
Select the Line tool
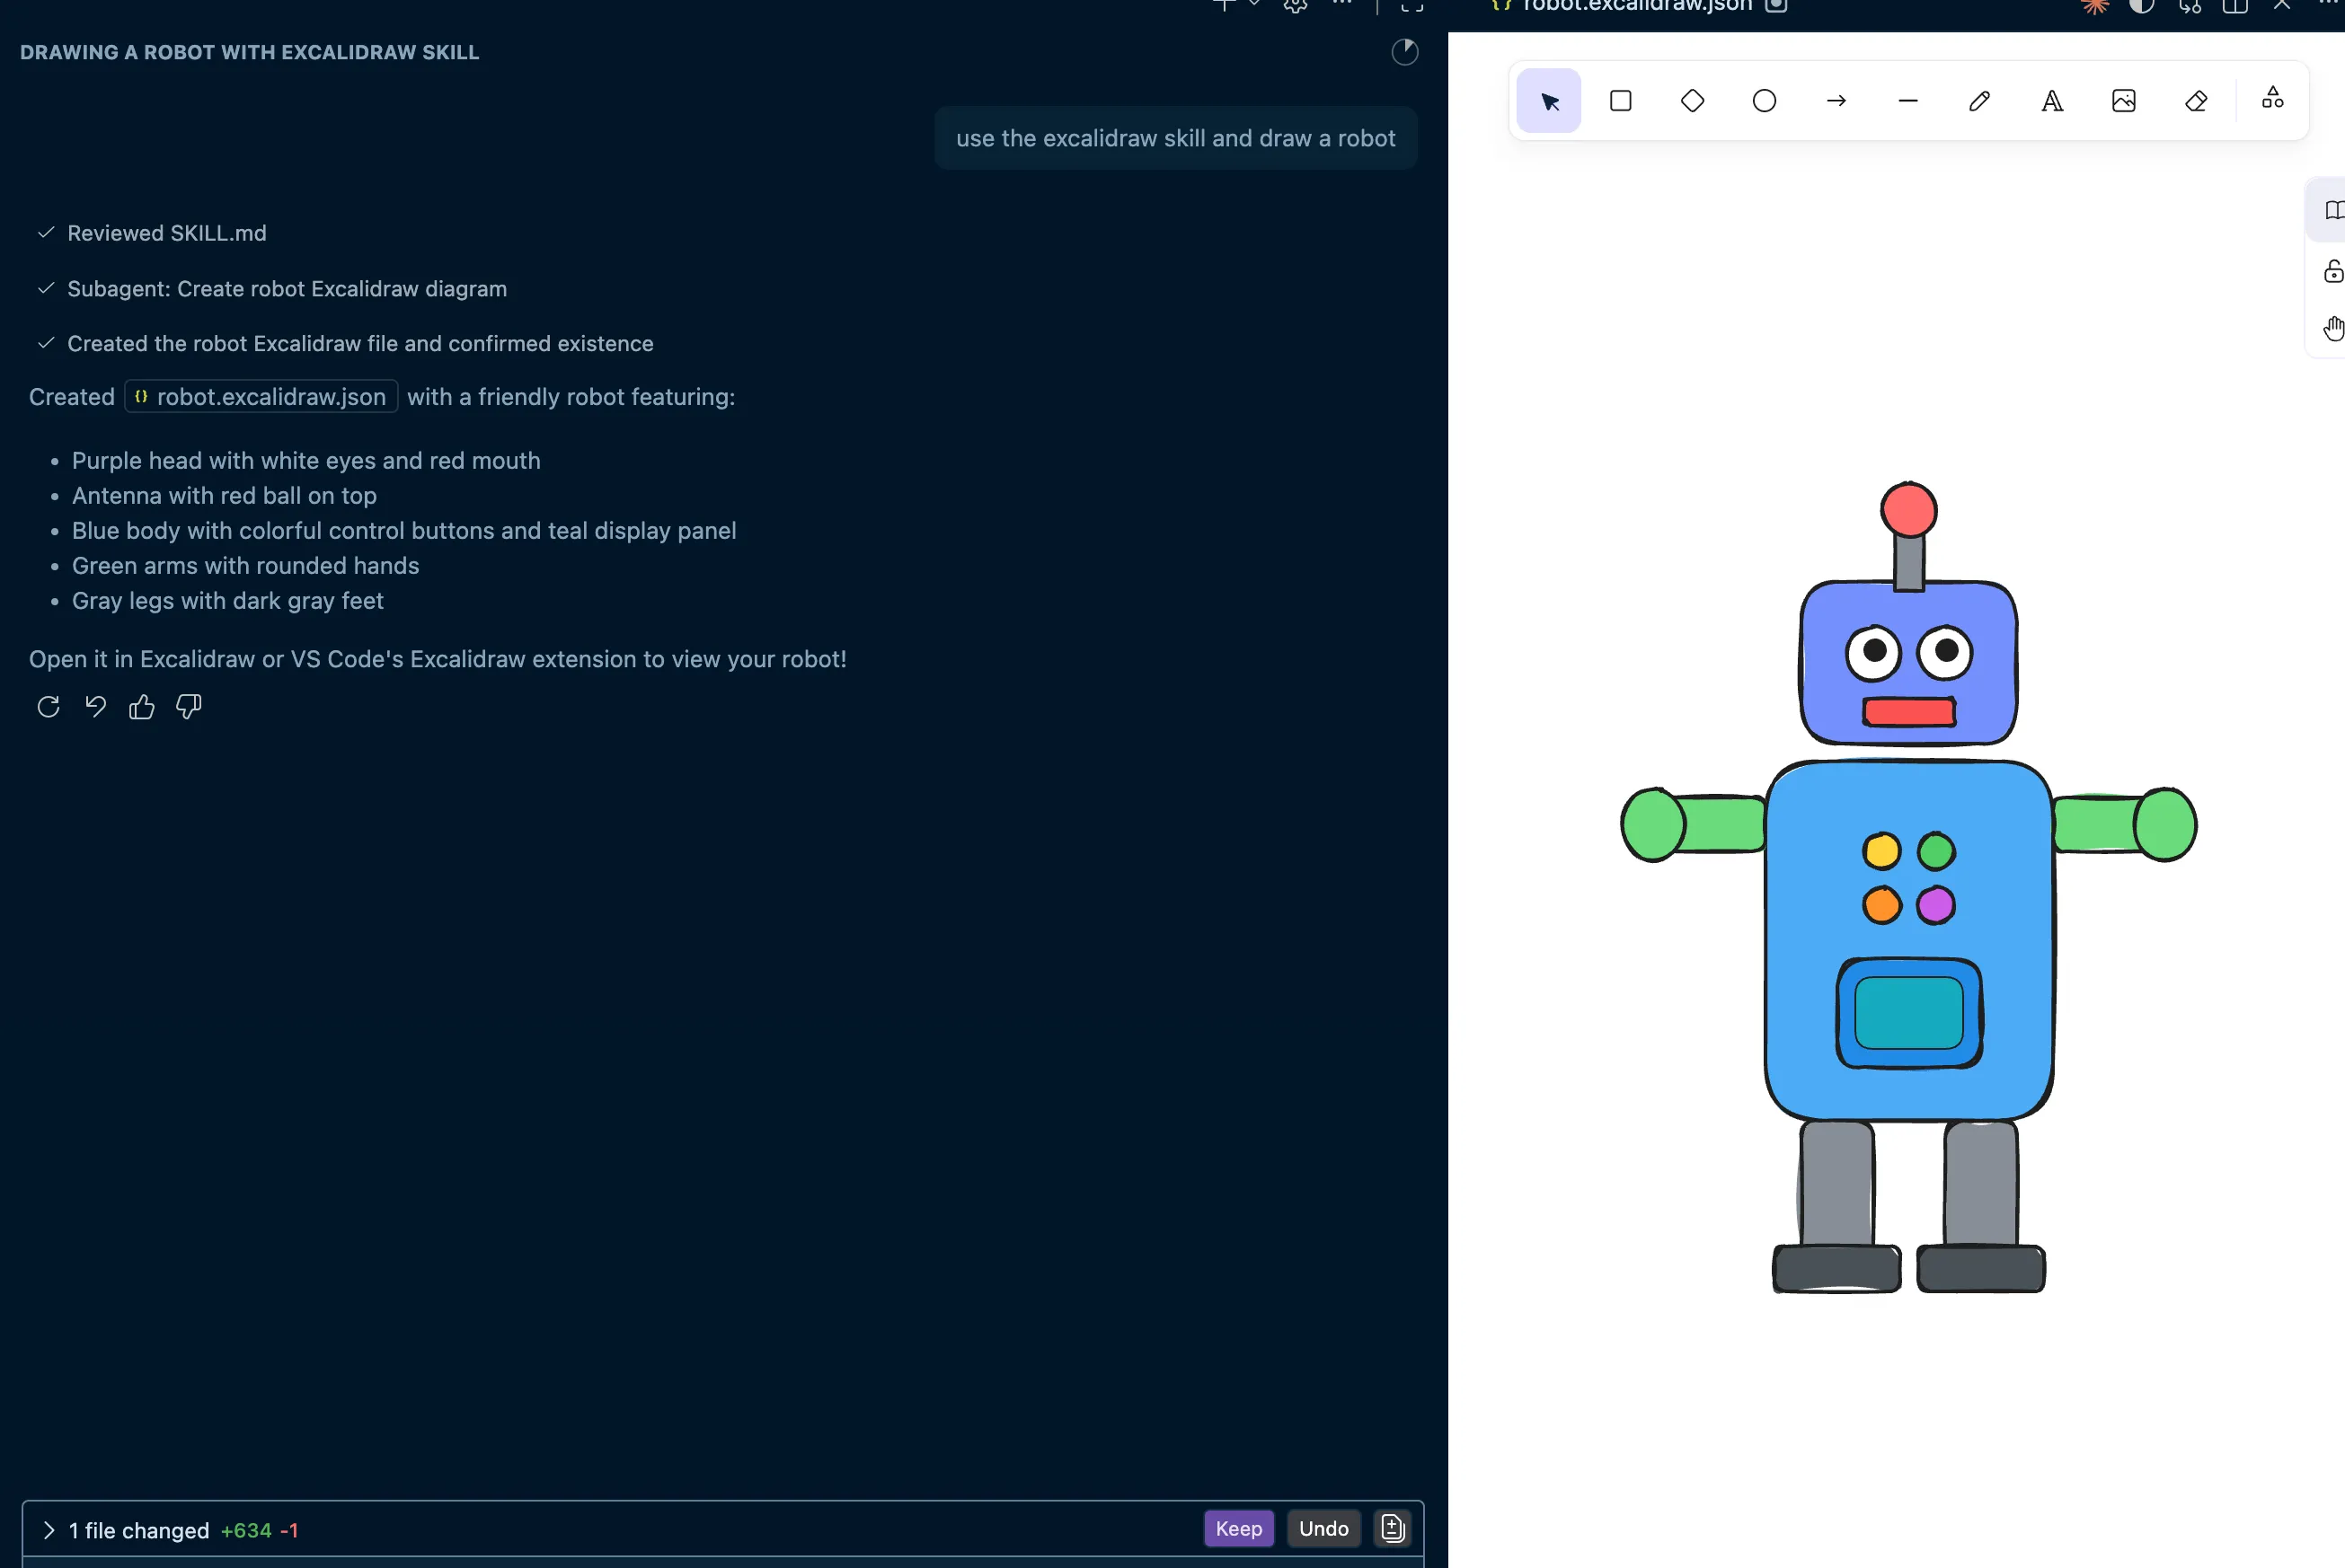pos(1907,100)
